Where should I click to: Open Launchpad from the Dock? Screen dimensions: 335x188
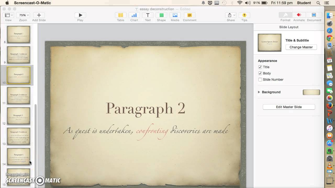click(330, 23)
